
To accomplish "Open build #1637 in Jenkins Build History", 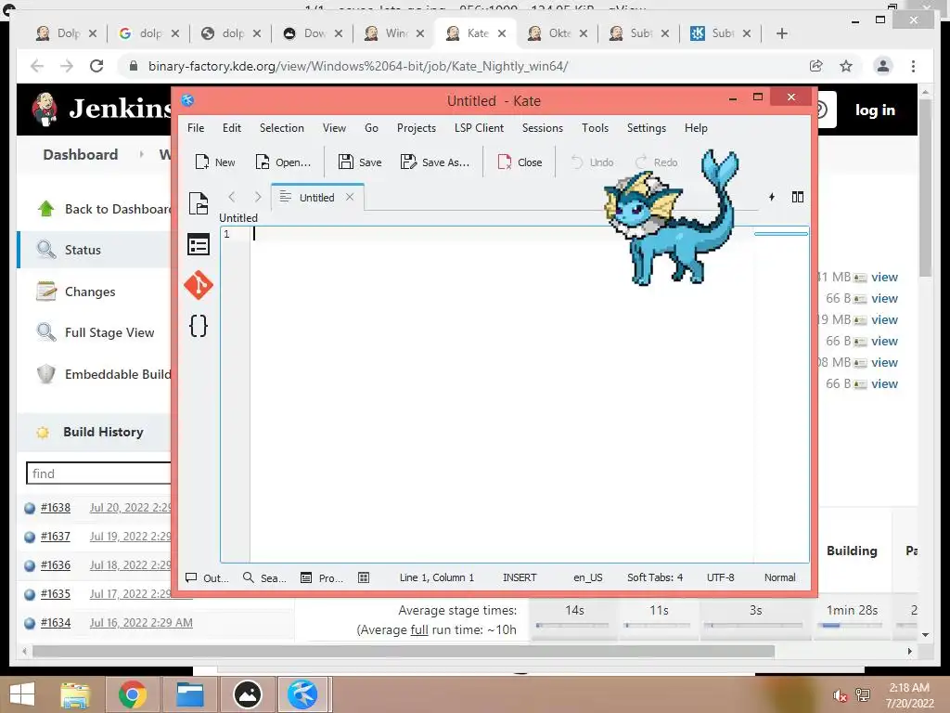I will [x=55, y=537].
